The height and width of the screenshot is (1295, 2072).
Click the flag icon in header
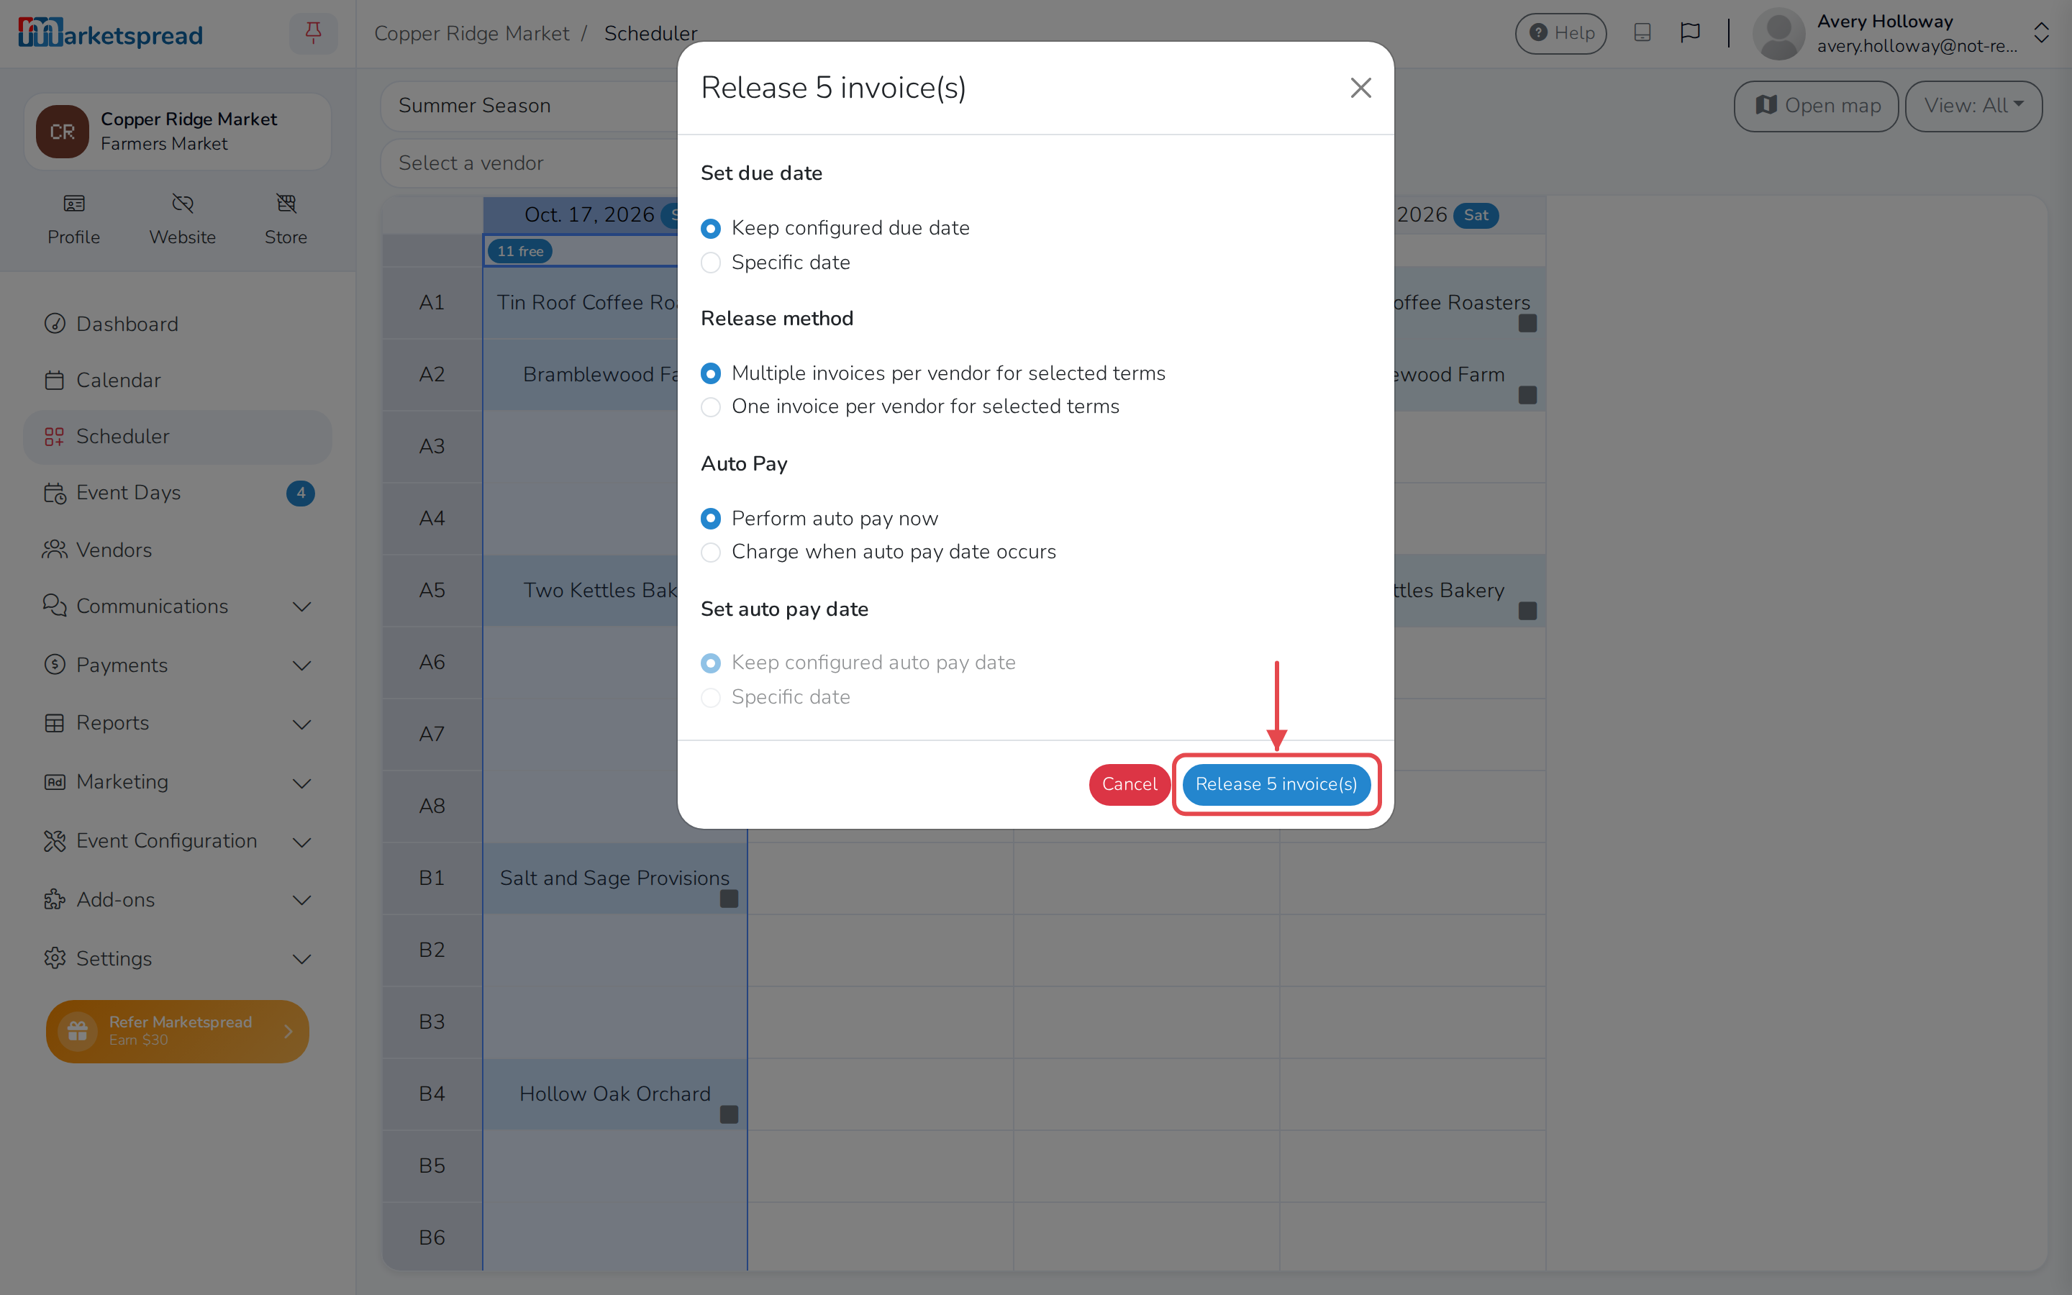[x=1690, y=32]
